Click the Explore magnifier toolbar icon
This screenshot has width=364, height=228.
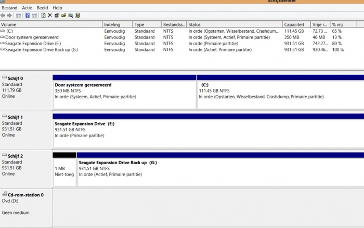(70, 16)
